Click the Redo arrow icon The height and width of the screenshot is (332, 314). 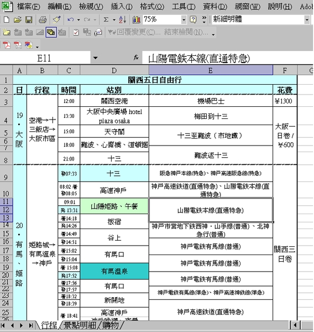[87, 20]
